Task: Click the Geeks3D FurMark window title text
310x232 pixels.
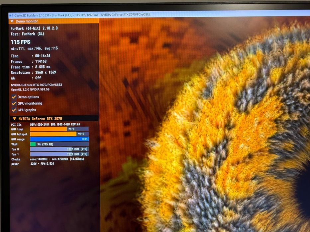Action: (82, 15)
